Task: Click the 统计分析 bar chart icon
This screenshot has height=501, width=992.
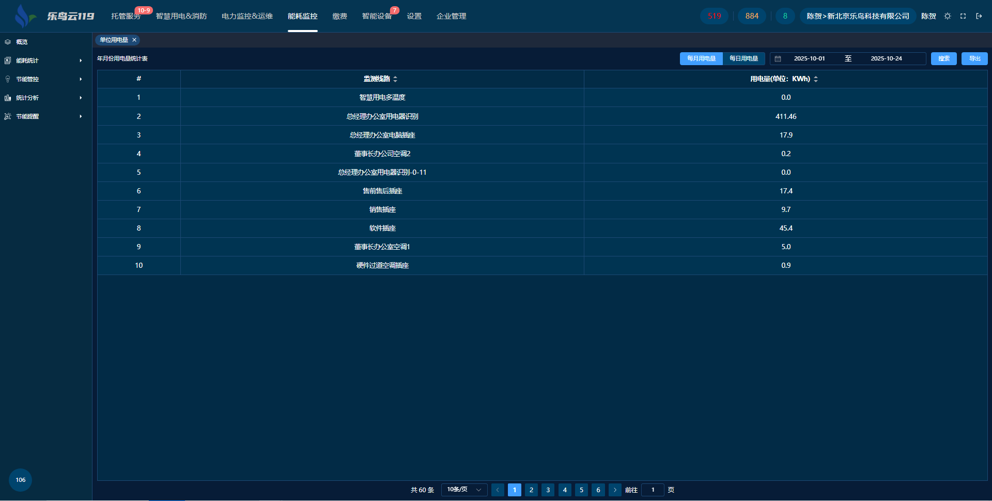Action: click(8, 98)
